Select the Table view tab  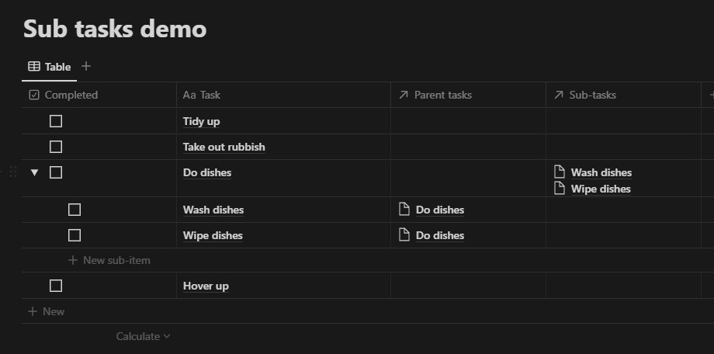coord(49,67)
